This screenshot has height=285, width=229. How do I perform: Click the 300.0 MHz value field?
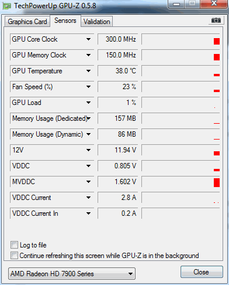click(118, 39)
